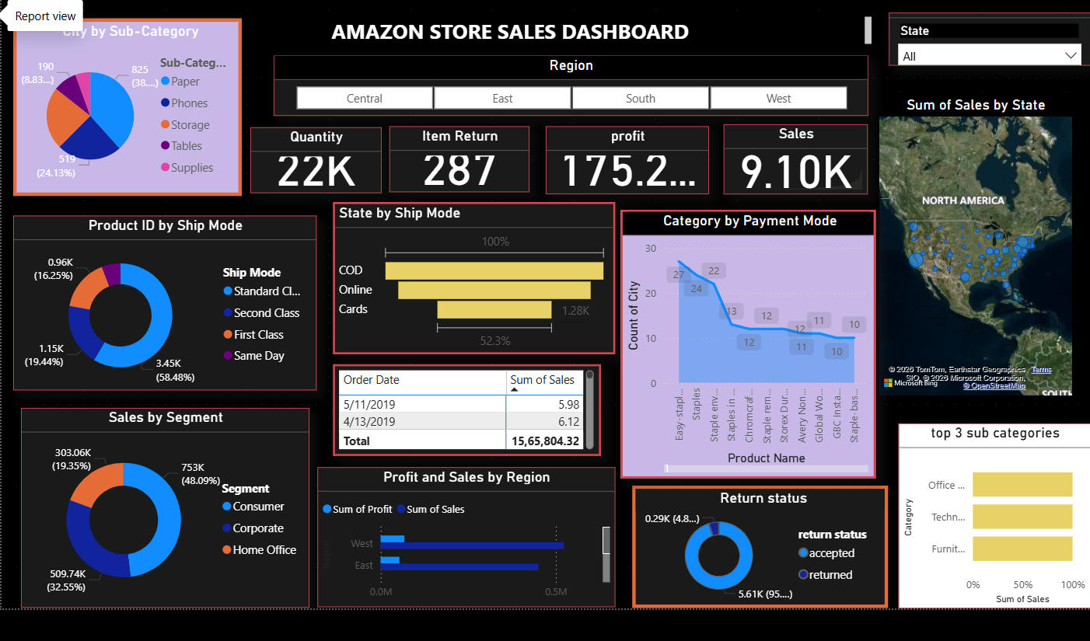The width and height of the screenshot is (1090, 641).
Task: Click the Paper legend color marker
Action: [166, 82]
